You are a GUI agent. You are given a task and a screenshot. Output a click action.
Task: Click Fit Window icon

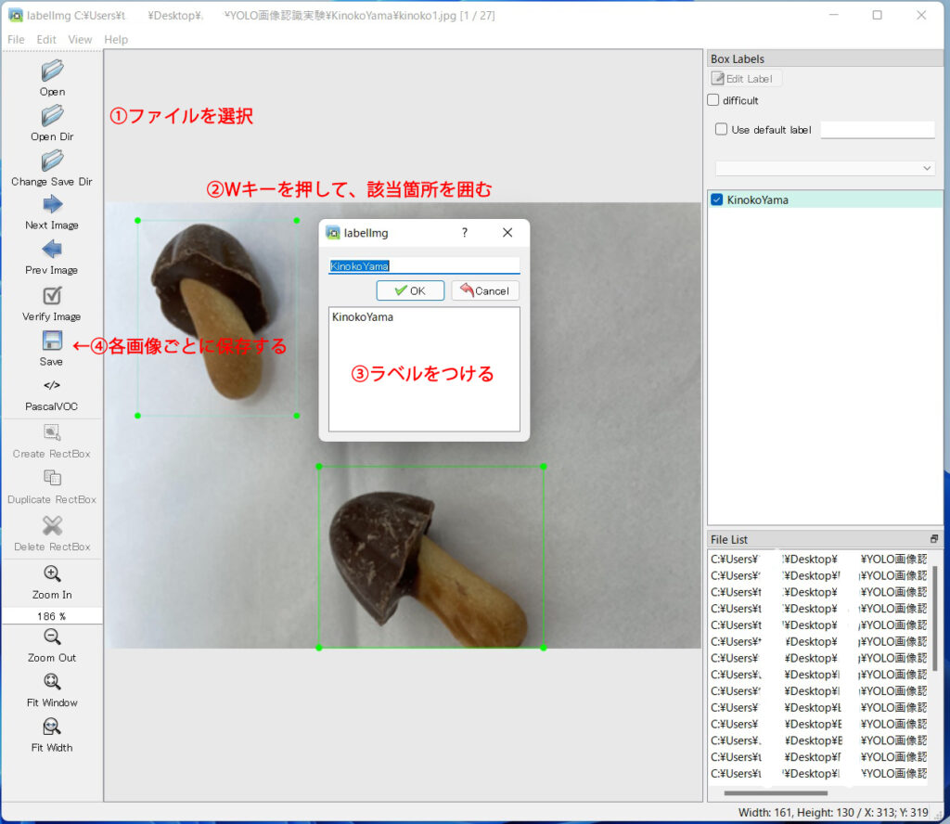52,682
